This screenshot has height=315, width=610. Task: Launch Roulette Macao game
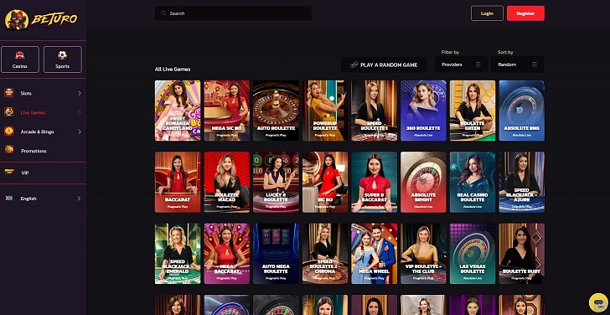tap(227, 182)
